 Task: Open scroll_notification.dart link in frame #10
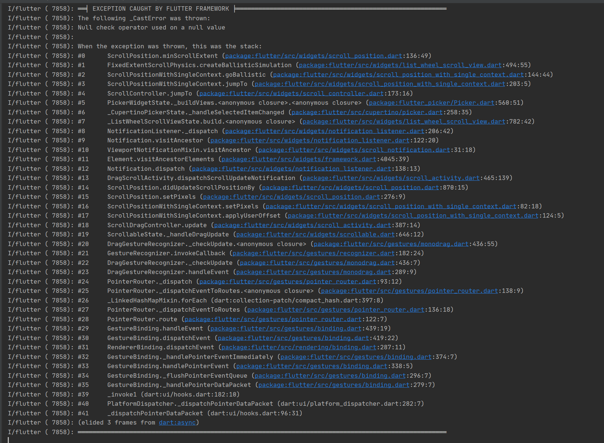point(354,150)
